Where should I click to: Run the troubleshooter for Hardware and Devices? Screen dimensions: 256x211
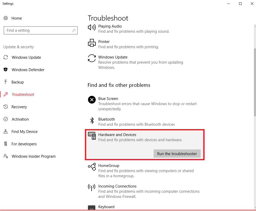coord(177,154)
